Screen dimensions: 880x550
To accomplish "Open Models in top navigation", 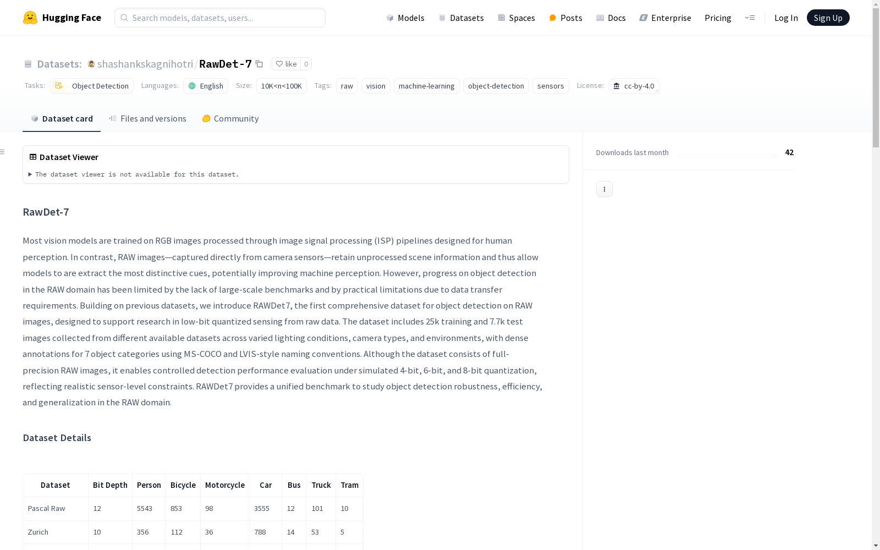I will pos(405,18).
